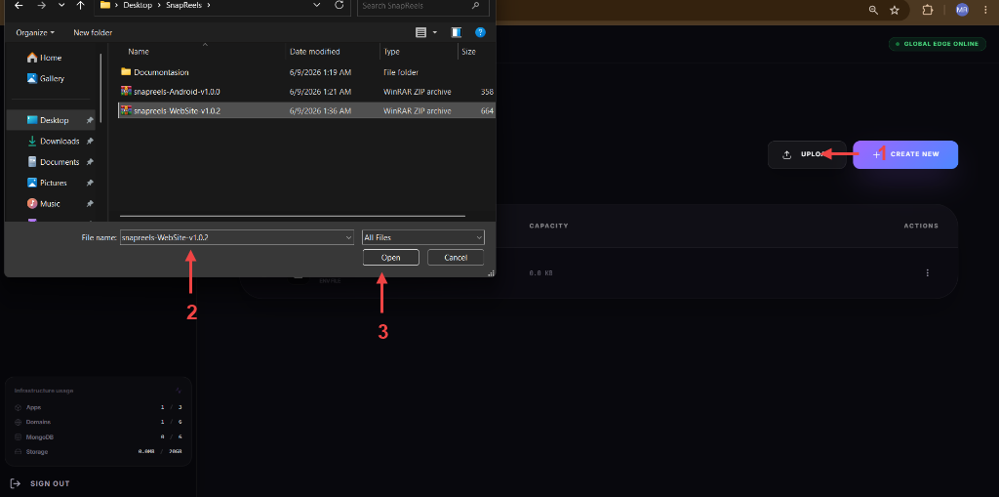The image size is (999, 497).
Task: Click the Create New button
Action: tap(905, 154)
